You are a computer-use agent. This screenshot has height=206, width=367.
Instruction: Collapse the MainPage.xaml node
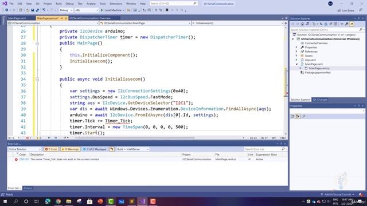tap(296, 64)
